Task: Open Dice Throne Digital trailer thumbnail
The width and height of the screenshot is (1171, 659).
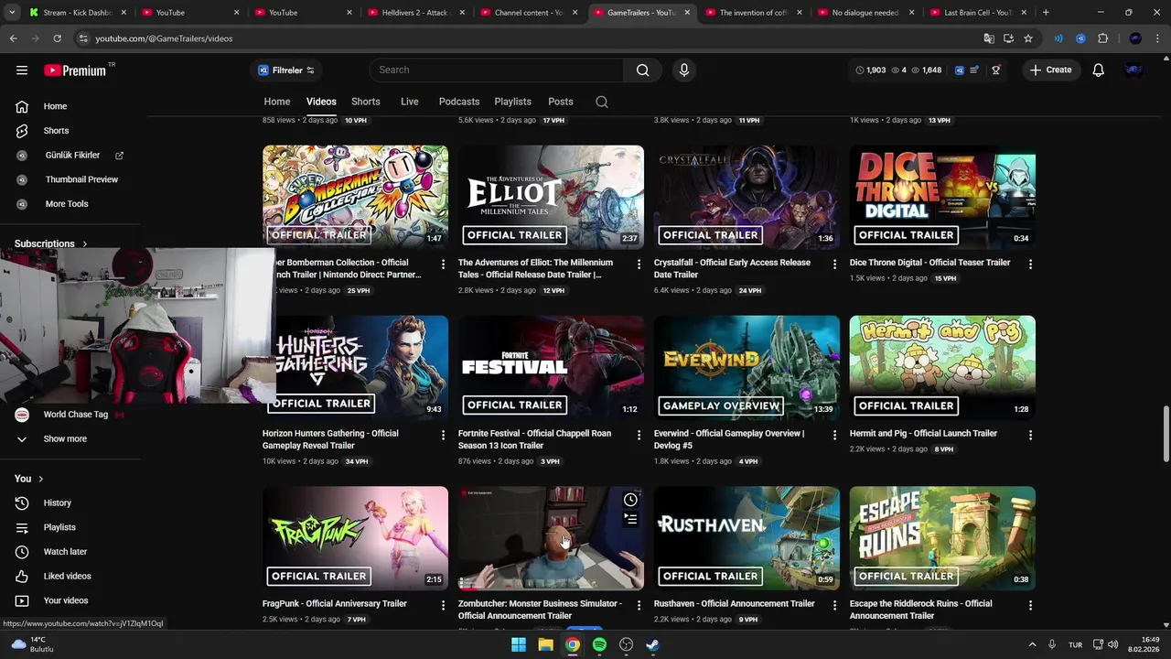Action: click(x=942, y=197)
